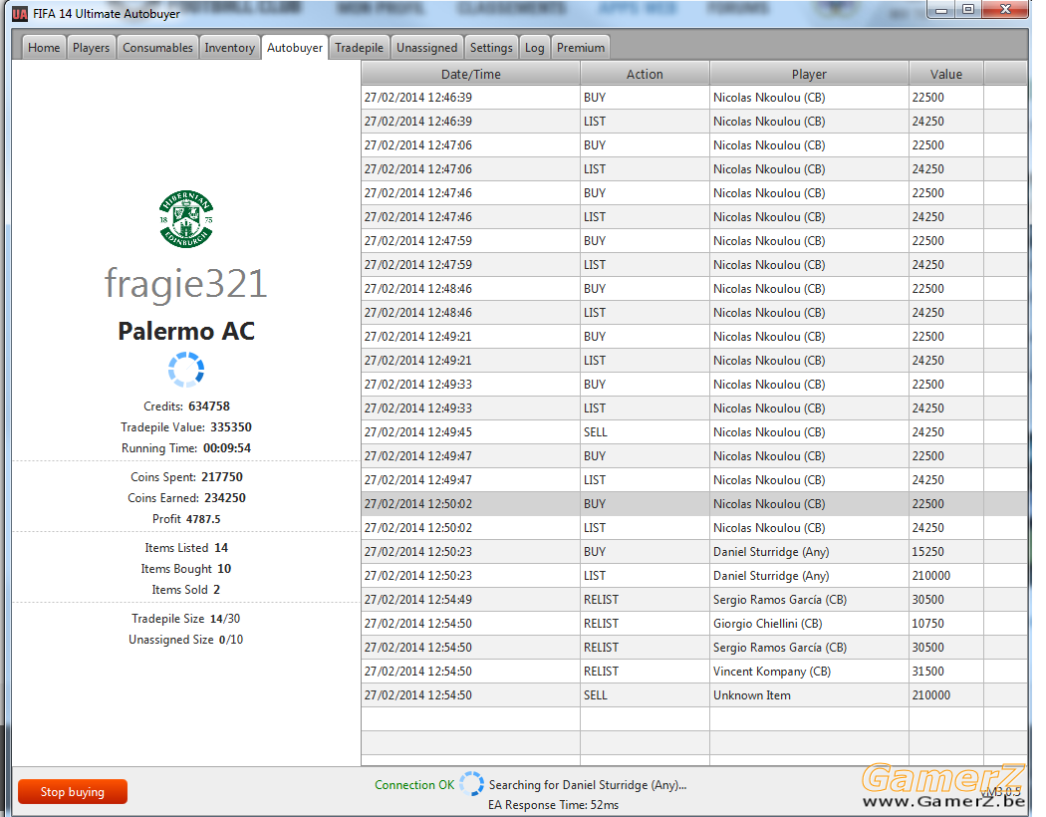Click the spinner beside Connection OK

coord(471,784)
